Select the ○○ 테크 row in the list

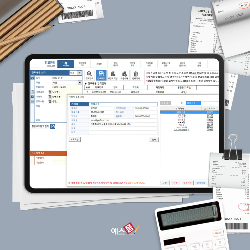pyautogui.click(x=189, y=115)
